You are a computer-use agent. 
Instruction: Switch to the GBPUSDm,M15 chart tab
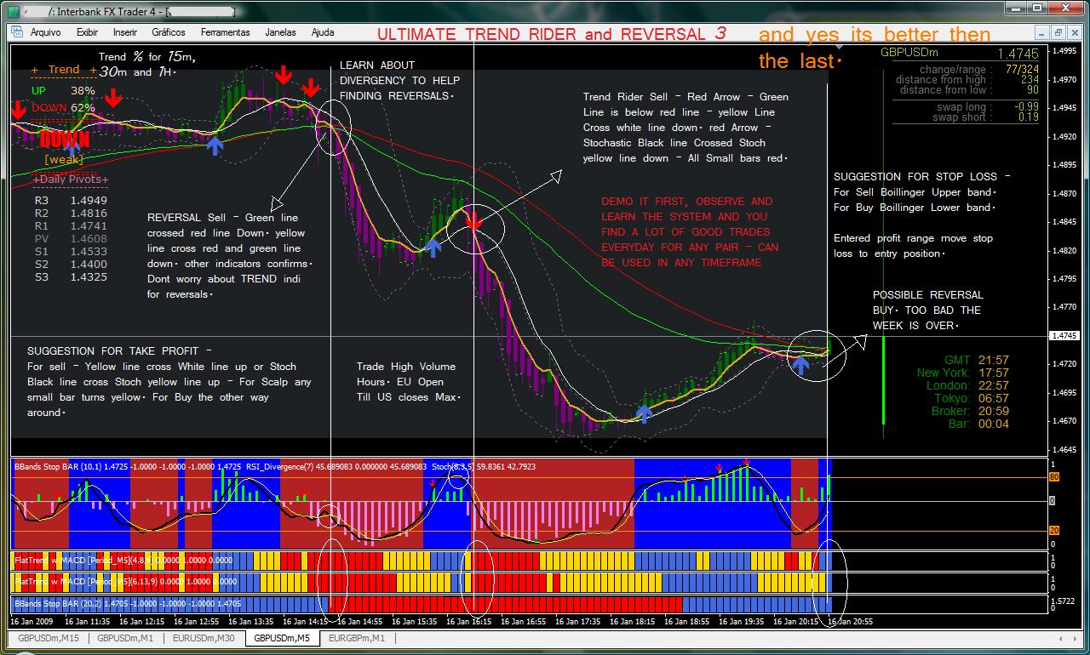pos(49,638)
